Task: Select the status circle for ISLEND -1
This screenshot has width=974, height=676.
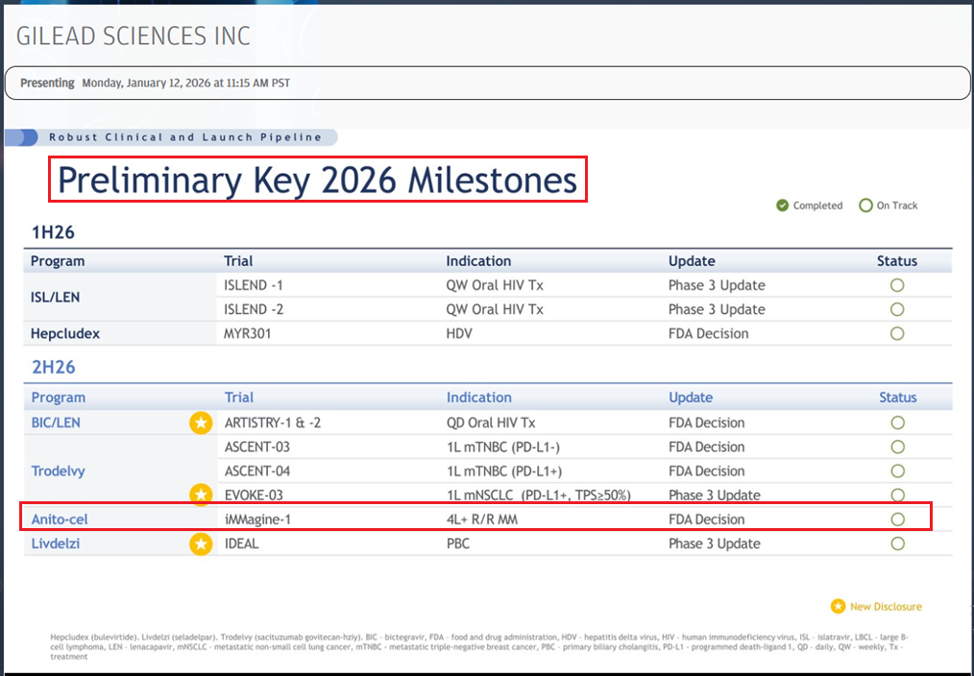Action: tap(897, 285)
